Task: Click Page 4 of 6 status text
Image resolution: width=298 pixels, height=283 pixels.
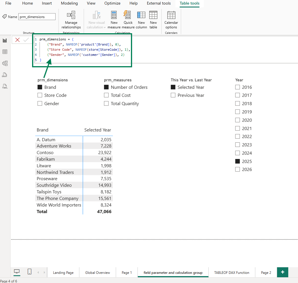Action: 9,281
